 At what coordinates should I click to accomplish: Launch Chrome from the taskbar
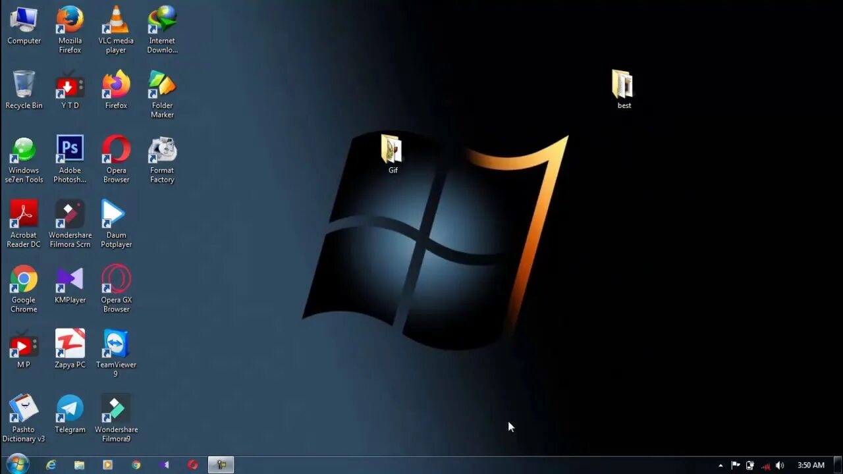pyautogui.click(x=136, y=465)
